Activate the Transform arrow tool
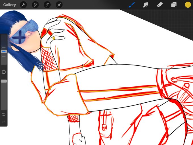Image resolution: width=193 pixels, height=145 pixels. coord(59,5)
